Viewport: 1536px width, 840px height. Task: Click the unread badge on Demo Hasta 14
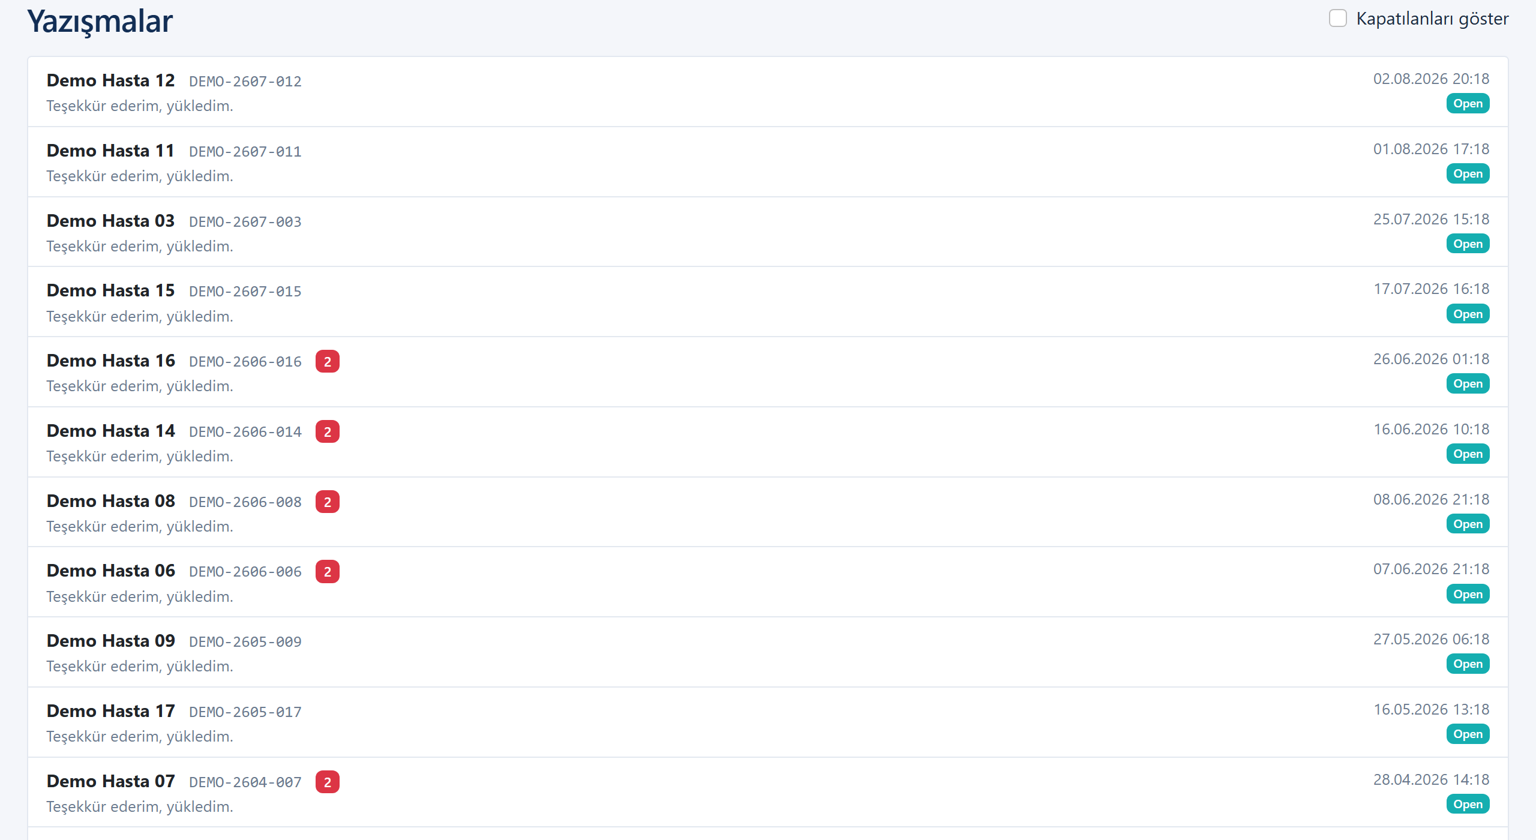click(x=328, y=431)
